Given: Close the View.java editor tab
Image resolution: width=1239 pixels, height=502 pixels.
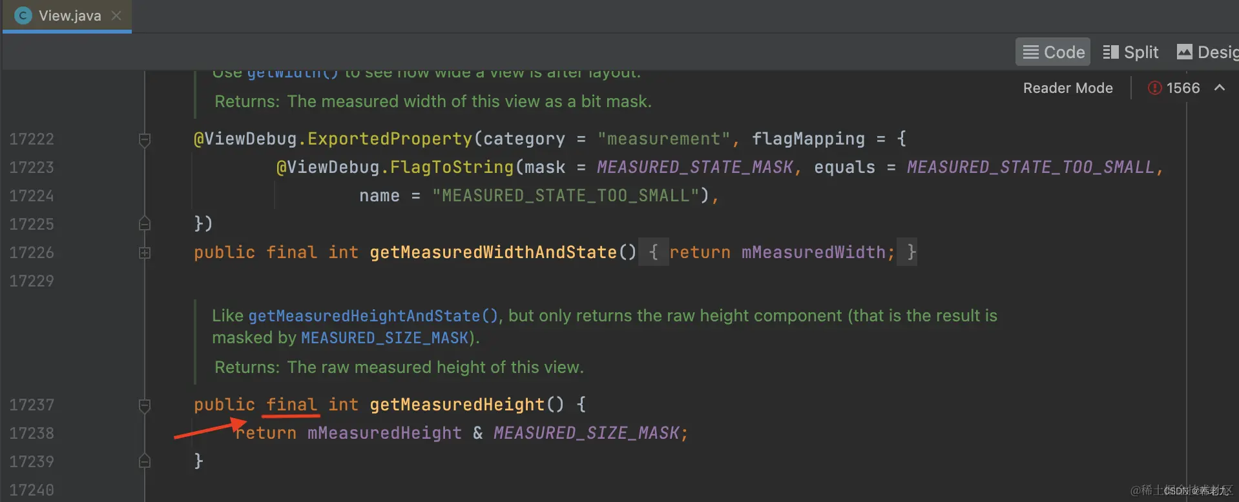Looking at the screenshot, I should pos(116,15).
